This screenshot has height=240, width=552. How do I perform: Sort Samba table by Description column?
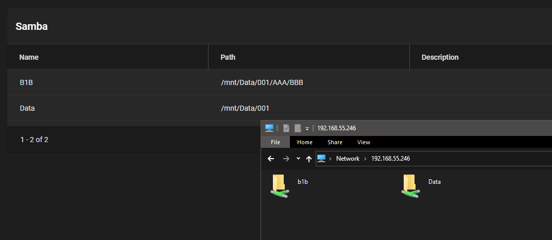440,57
